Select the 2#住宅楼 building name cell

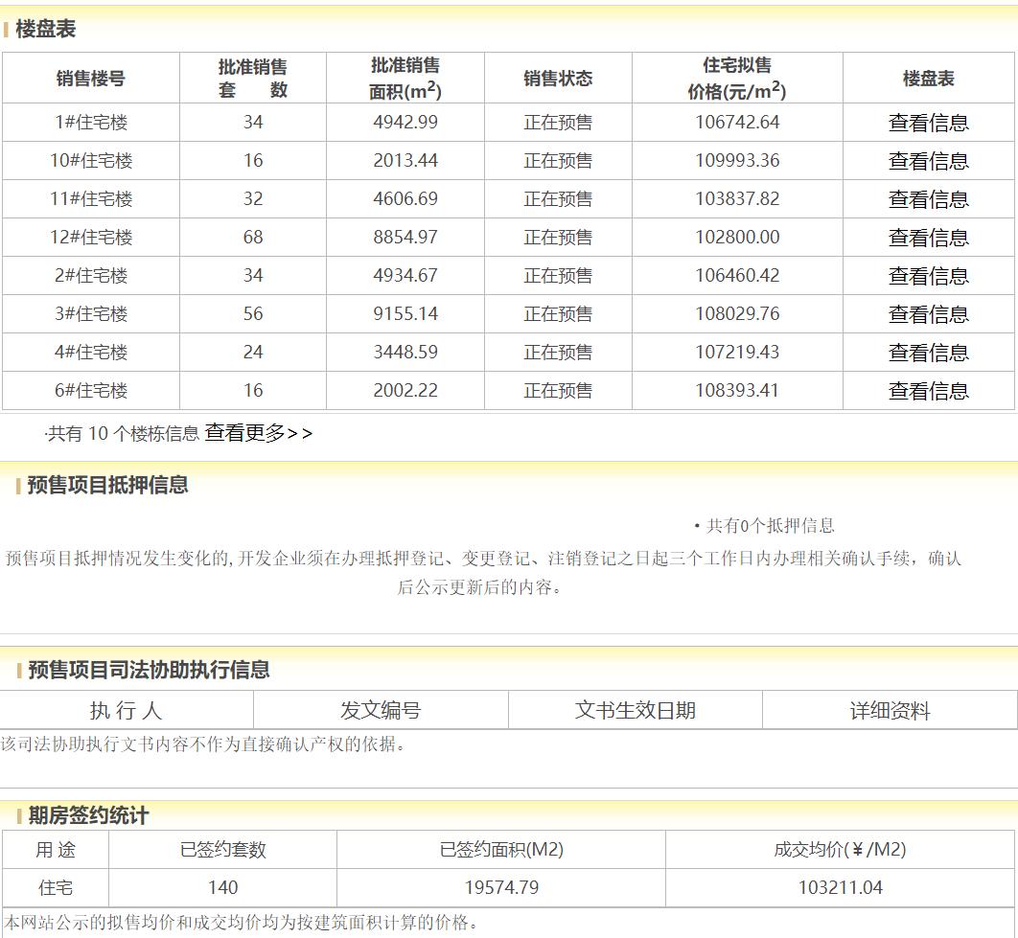[x=91, y=276]
